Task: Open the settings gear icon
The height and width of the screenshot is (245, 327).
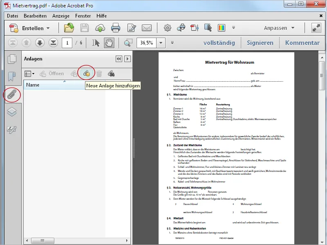Action: click(x=168, y=28)
